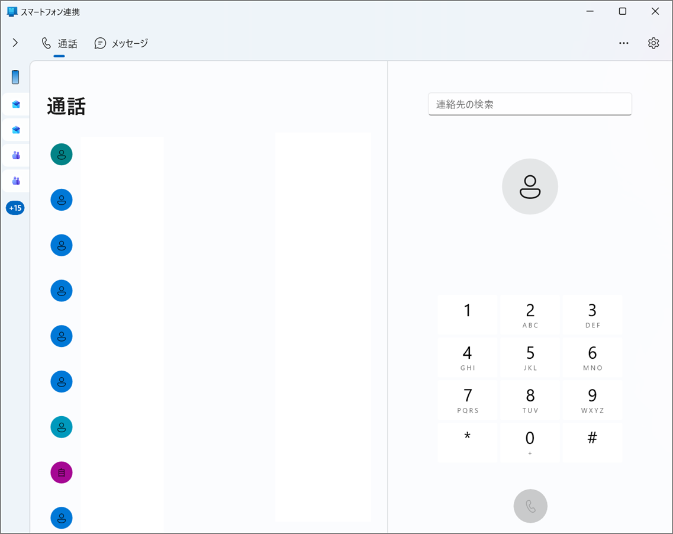Open the first inbox app icon in sidebar

[x=15, y=104]
